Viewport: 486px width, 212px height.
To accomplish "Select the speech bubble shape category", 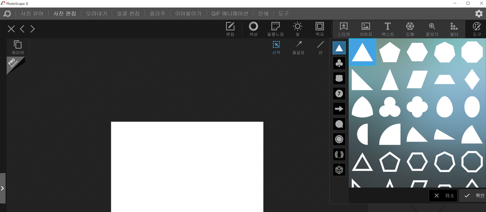I will point(339,124).
